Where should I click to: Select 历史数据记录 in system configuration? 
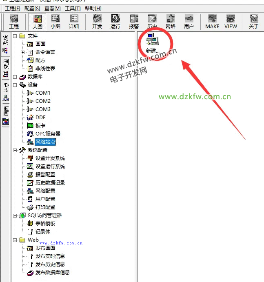click(x=50, y=183)
